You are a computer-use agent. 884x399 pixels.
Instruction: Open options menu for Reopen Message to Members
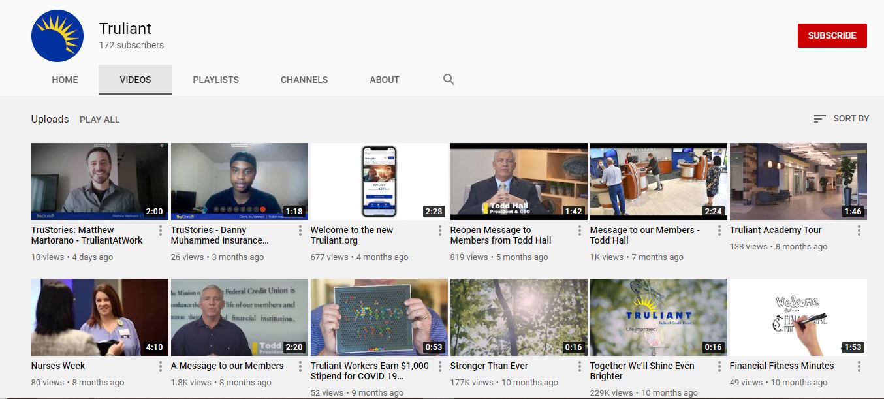580,231
